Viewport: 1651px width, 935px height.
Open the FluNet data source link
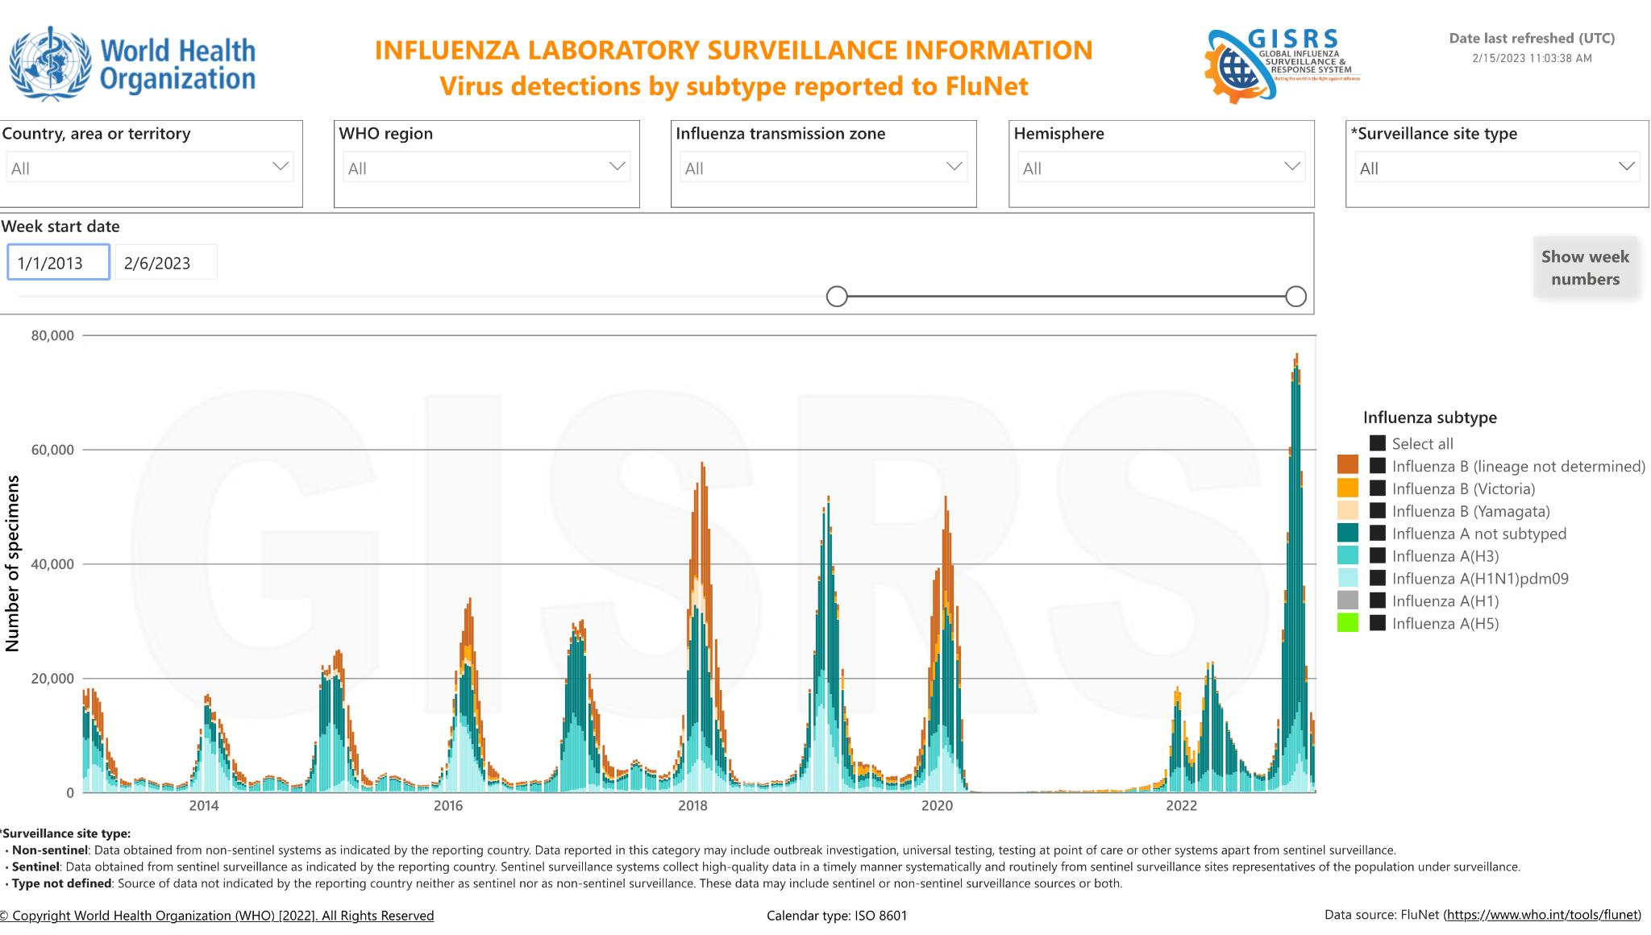(1541, 915)
